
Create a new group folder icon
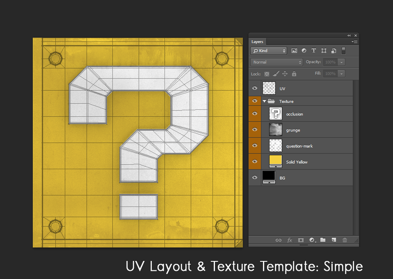coord(323,240)
